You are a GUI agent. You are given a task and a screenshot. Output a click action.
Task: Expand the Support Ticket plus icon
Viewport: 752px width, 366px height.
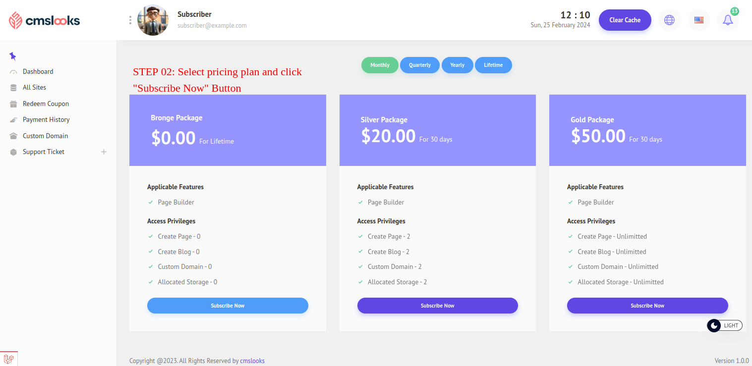104,152
